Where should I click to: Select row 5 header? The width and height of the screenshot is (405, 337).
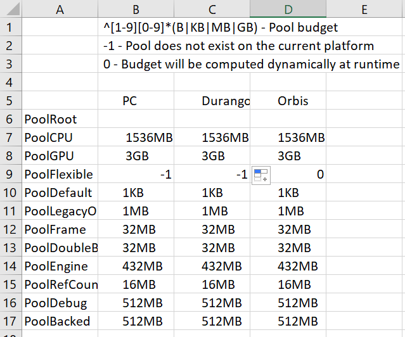tap(11, 101)
